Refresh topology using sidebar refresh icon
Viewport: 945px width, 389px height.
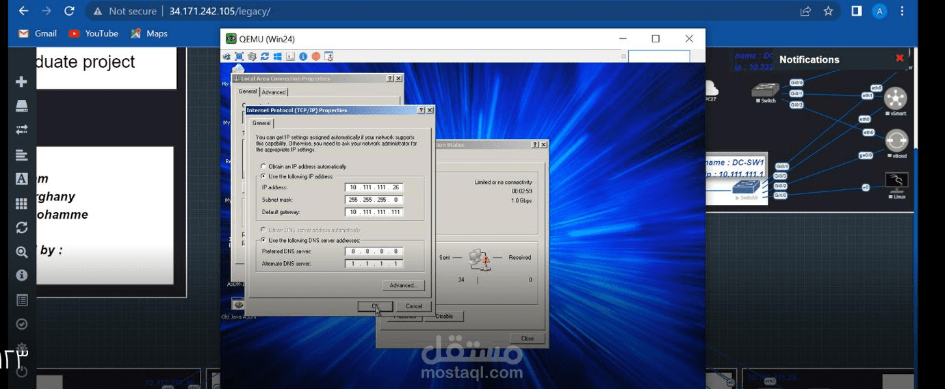[x=21, y=228]
